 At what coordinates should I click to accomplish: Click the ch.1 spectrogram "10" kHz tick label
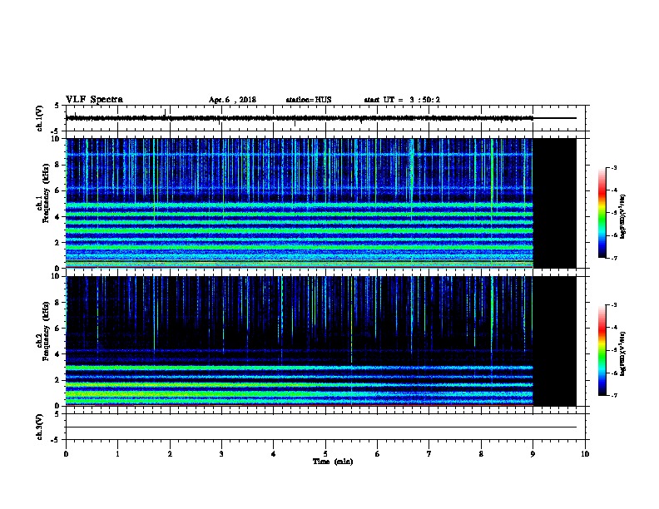tap(56, 139)
